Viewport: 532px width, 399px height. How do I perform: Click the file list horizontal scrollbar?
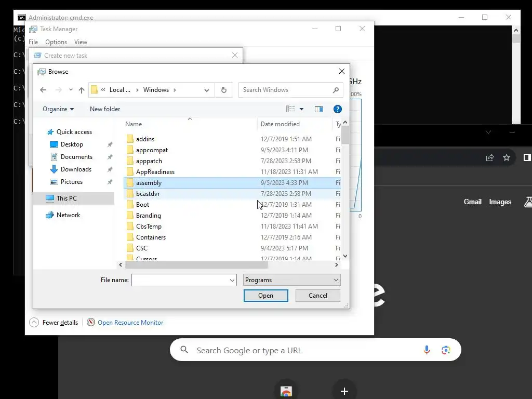[197, 264]
